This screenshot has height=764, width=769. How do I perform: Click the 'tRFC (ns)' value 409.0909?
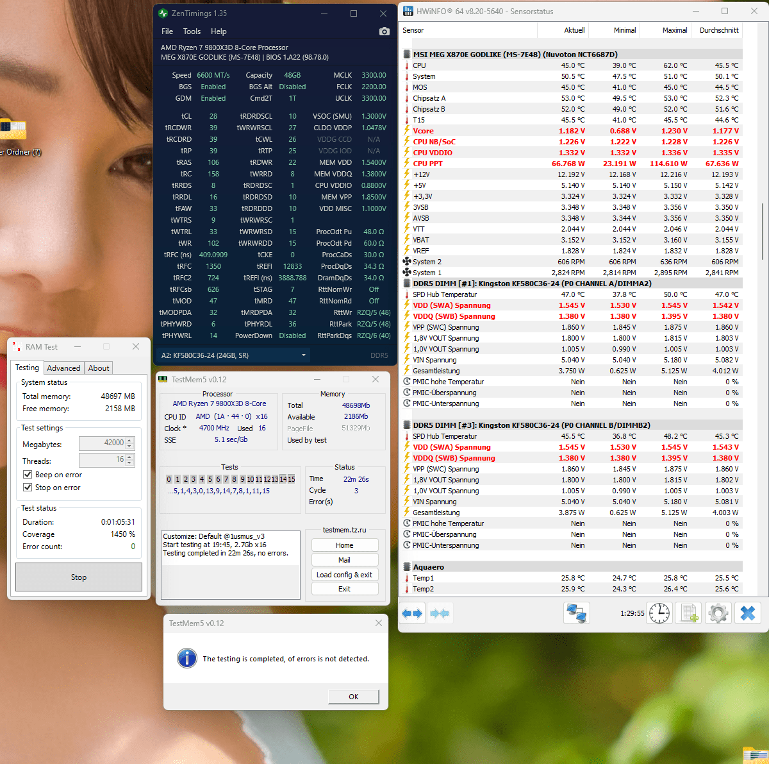[x=213, y=255]
